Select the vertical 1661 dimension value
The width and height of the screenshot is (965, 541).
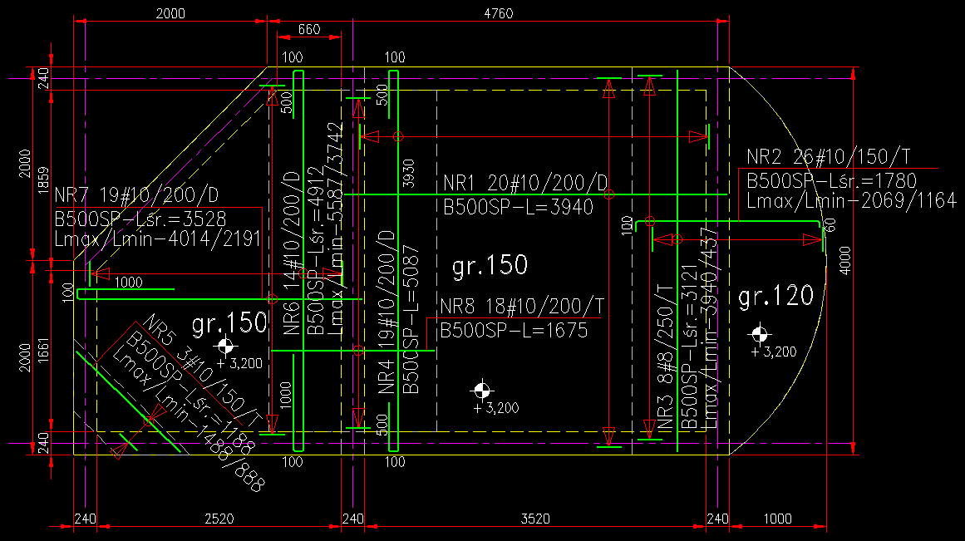pos(43,350)
